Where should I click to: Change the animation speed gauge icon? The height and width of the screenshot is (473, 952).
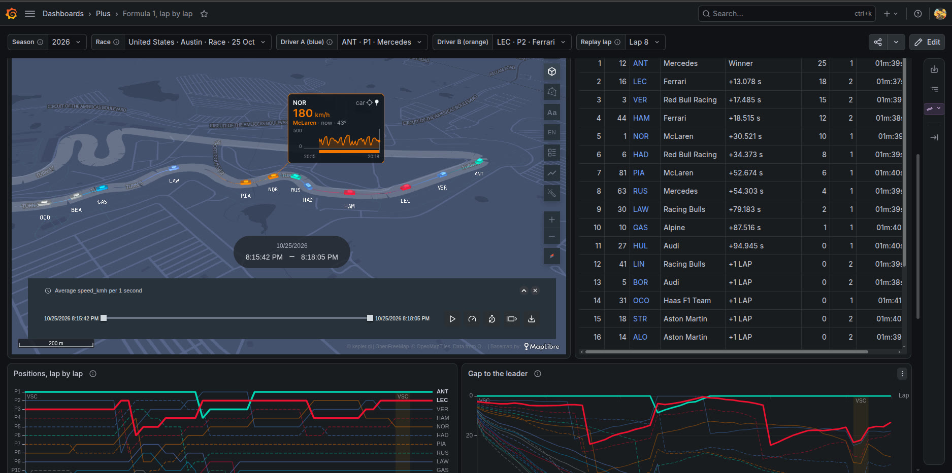coord(472,319)
